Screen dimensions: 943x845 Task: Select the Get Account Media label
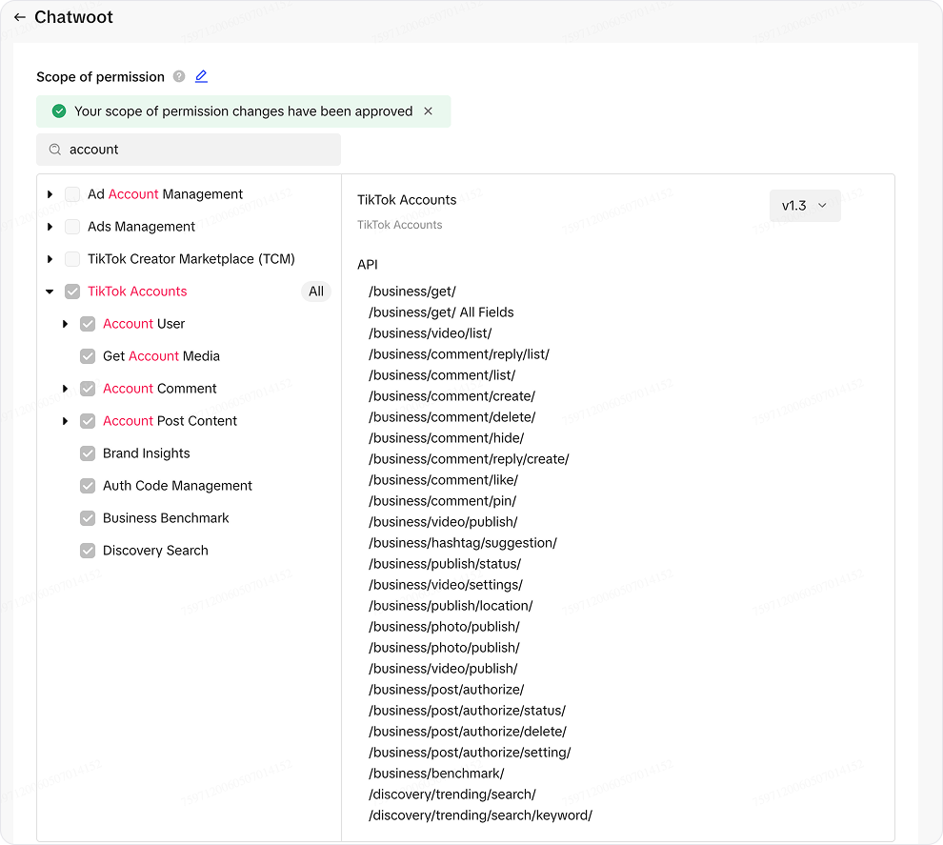(161, 356)
